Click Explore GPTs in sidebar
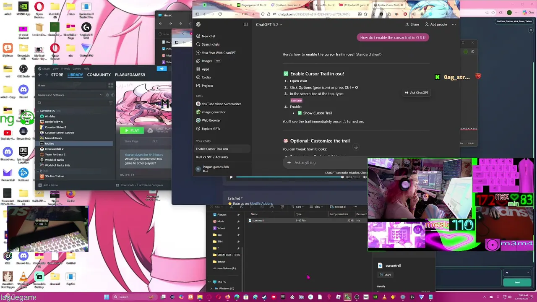 click(208, 129)
